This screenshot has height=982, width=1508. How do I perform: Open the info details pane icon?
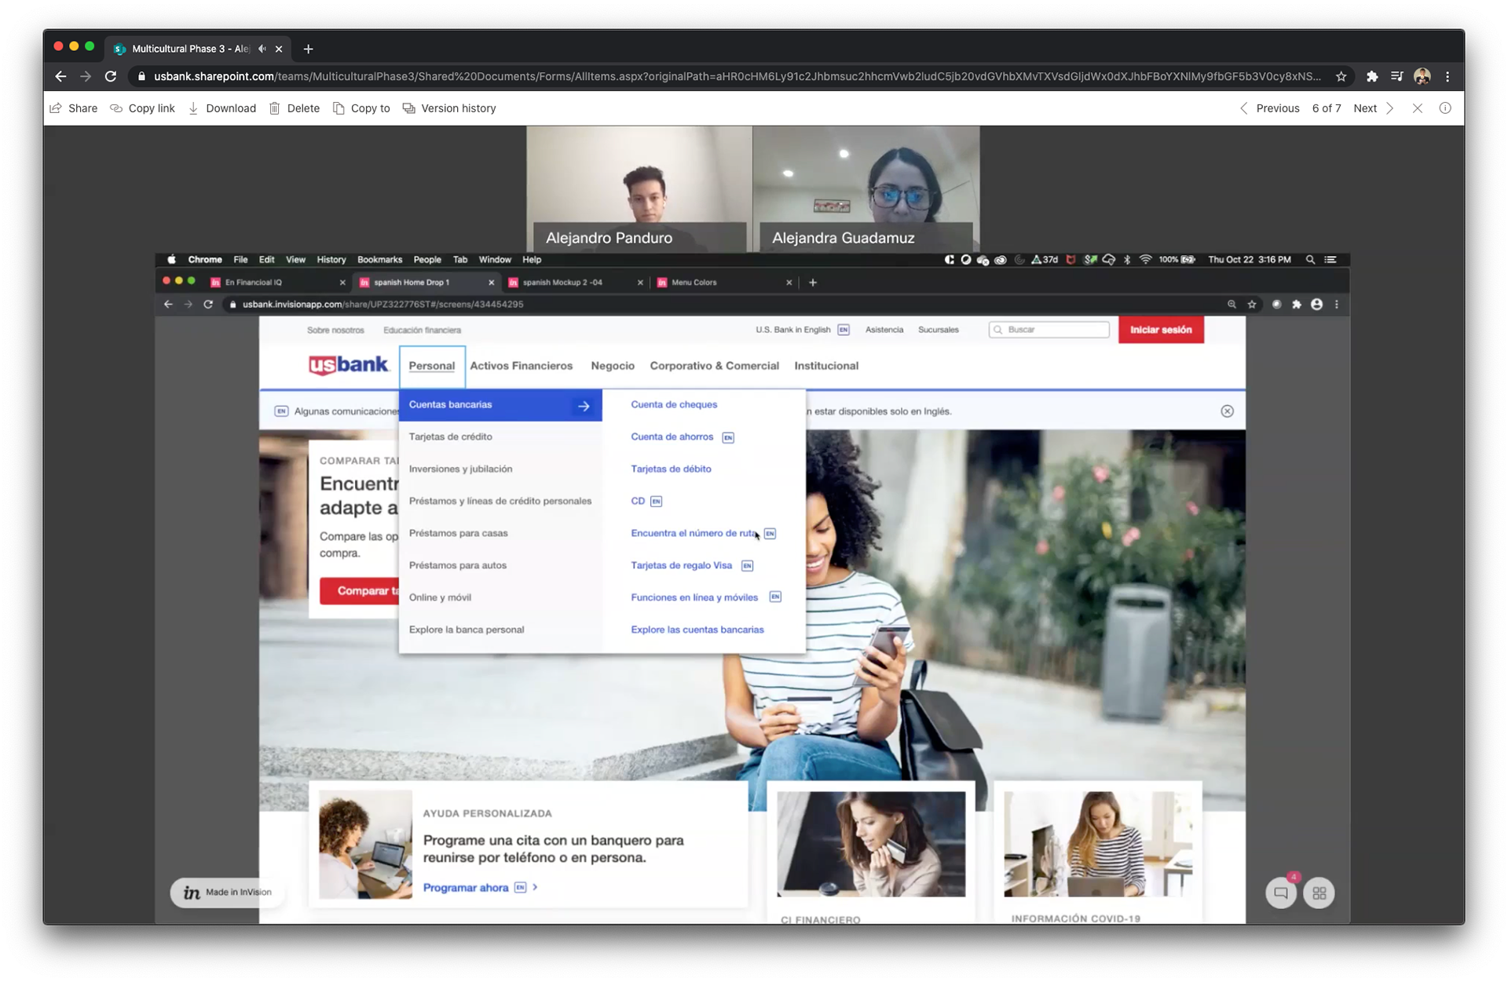click(x=1445, y=108)
